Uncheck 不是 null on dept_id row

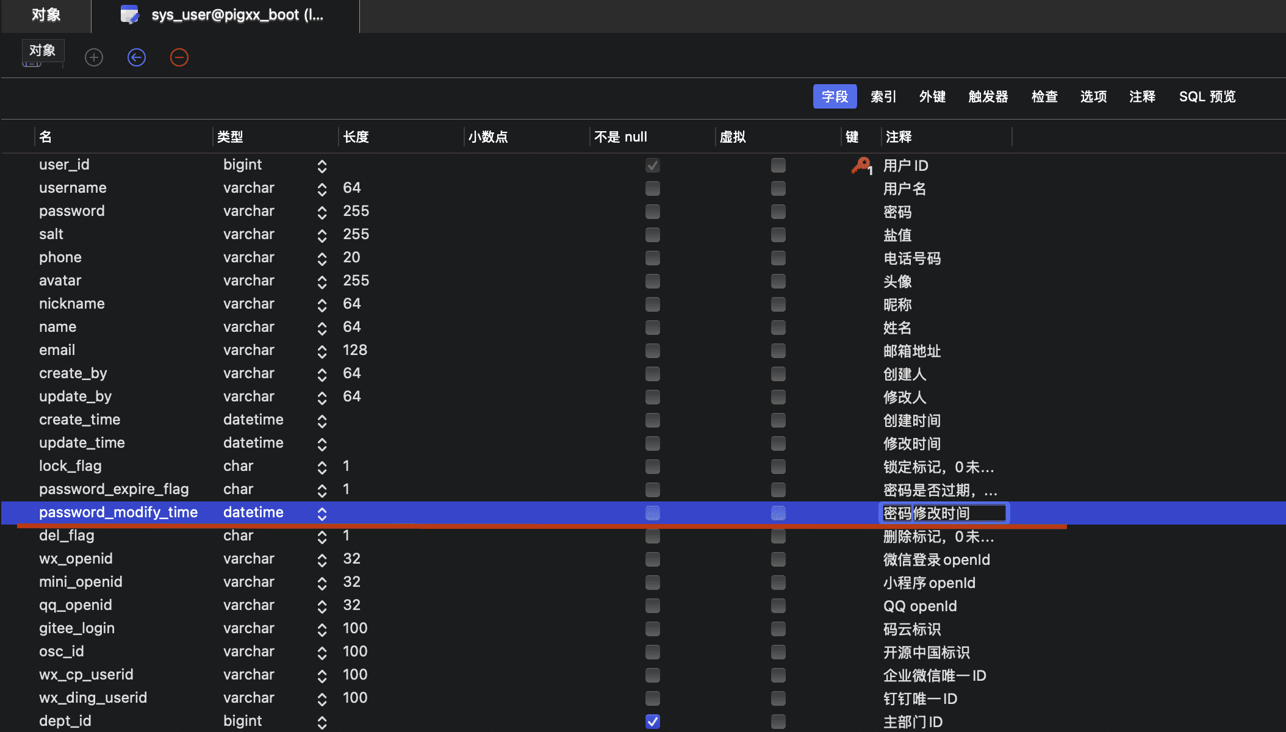652,721
